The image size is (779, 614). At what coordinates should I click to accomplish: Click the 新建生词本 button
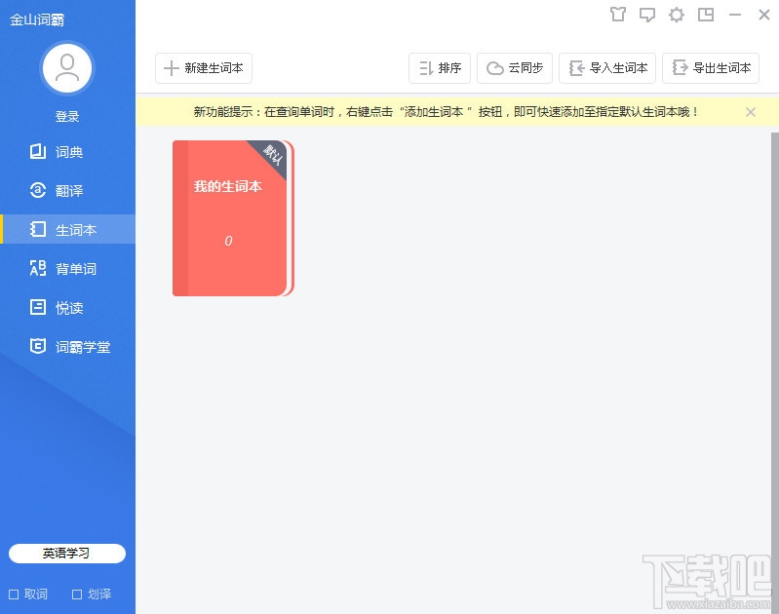(x=204, y=68)
